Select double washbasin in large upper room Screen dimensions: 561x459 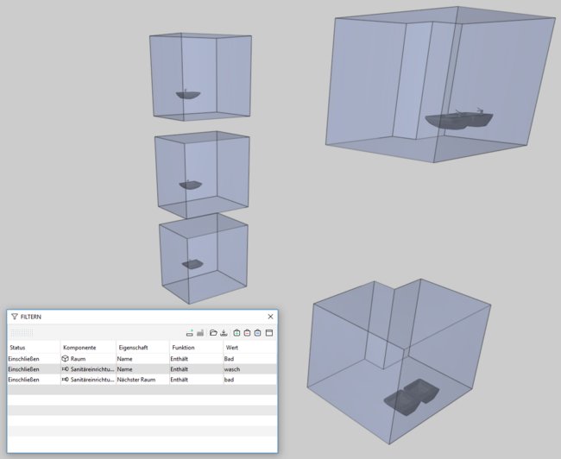pos(459,119)
